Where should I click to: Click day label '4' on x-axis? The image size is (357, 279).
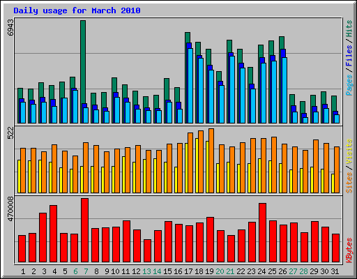point(54,271)
